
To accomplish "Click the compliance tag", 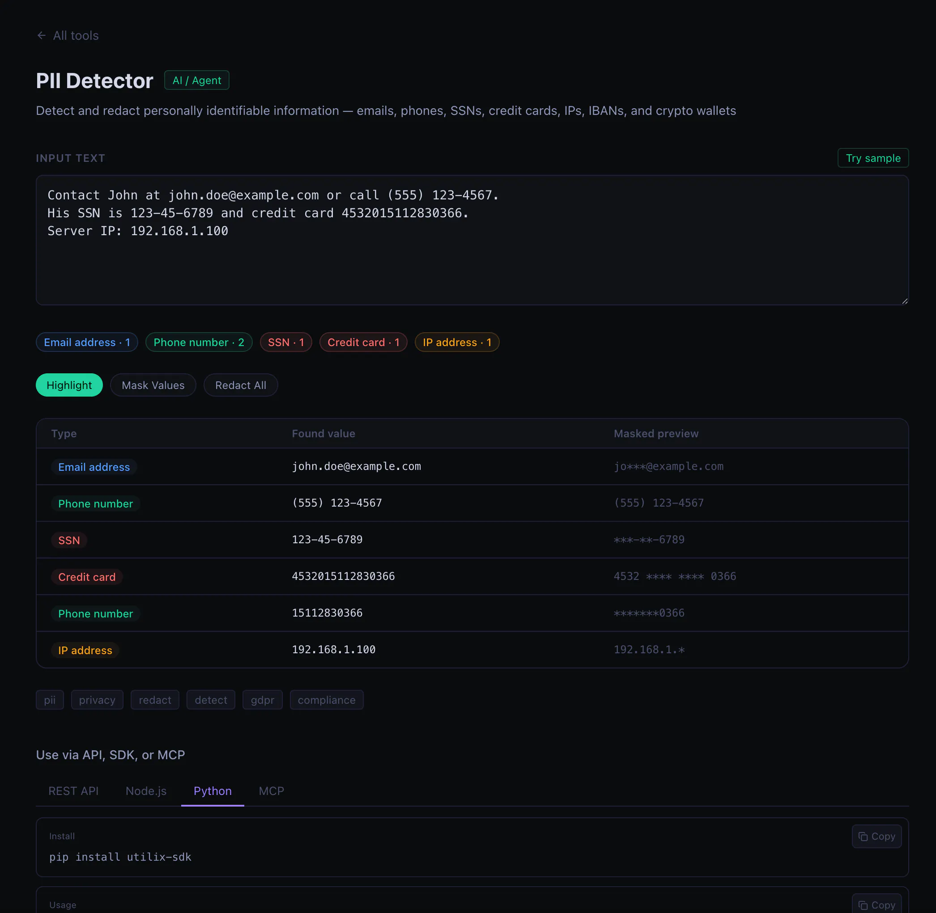I will tap(327, 700).
